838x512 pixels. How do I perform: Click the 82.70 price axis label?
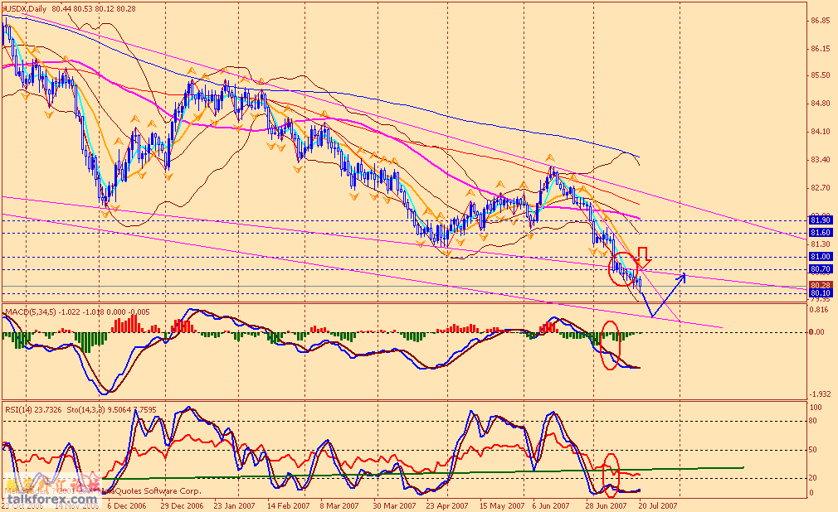pos(821,188)
